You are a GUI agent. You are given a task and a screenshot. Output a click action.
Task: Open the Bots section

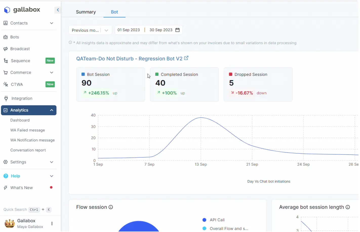coord(15,37)
